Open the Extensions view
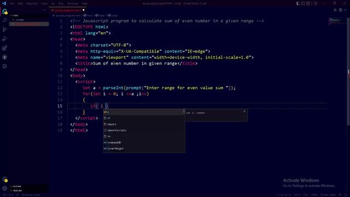The width and height of the screenshot is (350, 197). point(4,48)
